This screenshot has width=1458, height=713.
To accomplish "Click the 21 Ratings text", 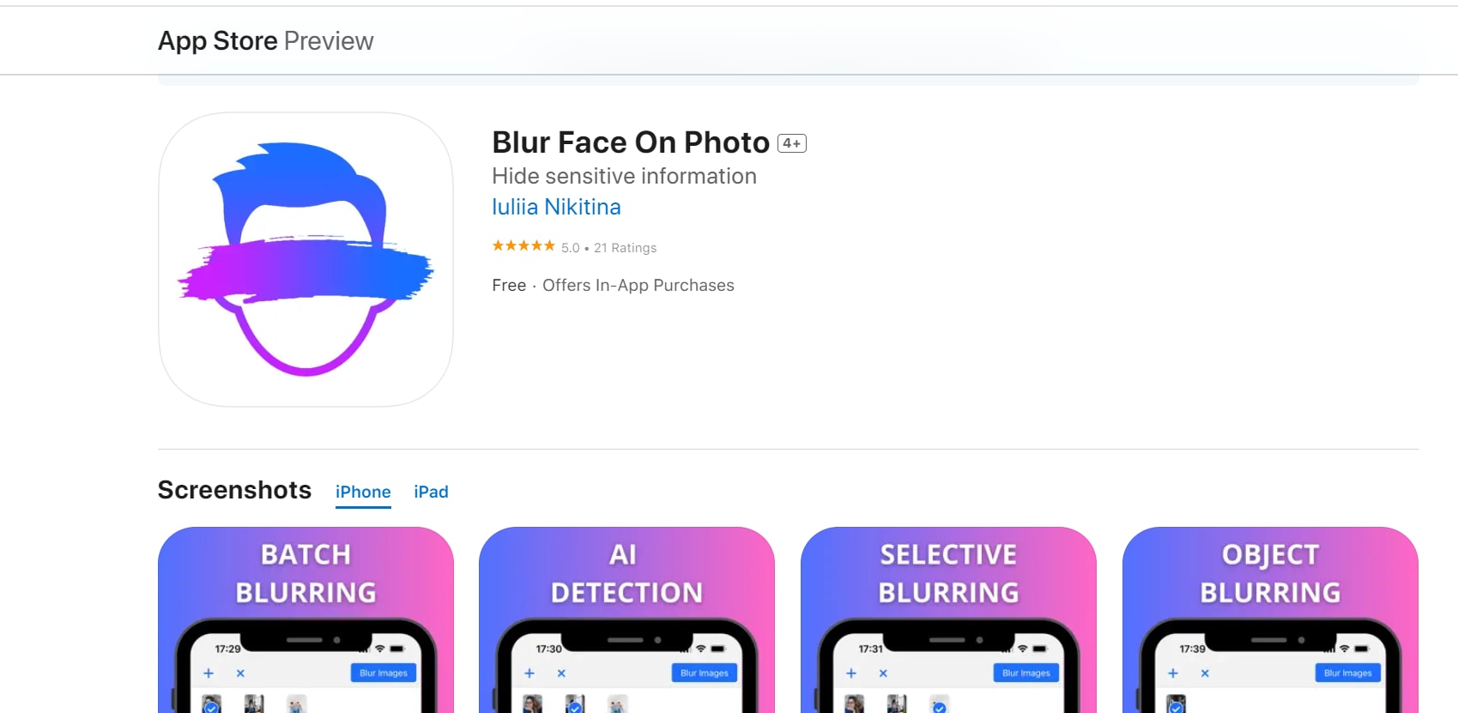I will (x=625, y=248).
